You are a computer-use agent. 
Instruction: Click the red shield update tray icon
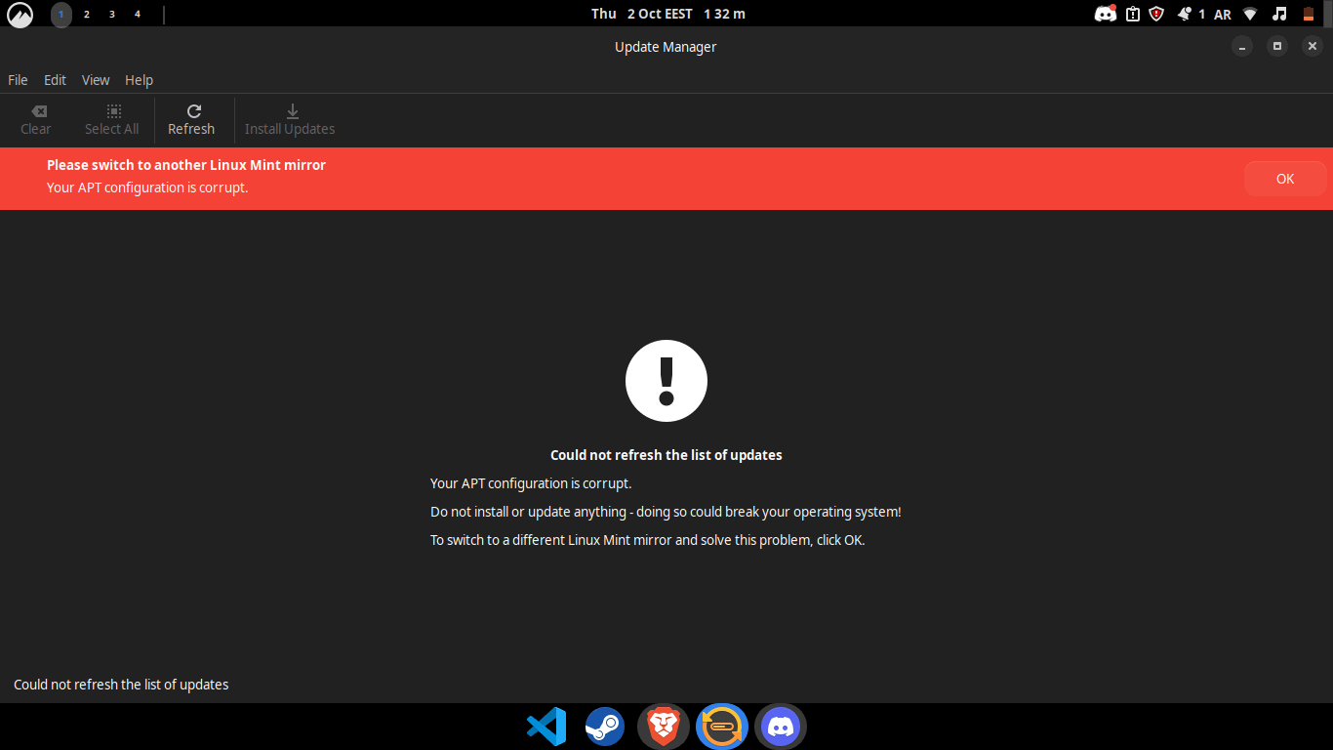pos(1156,14)
